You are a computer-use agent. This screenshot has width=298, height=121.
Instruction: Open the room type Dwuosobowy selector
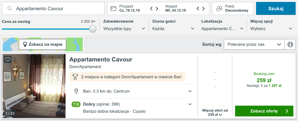[233, 9]
